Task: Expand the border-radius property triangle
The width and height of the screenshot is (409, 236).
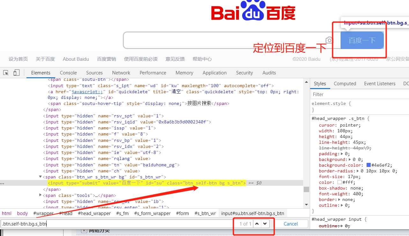Action: [358, 171]
